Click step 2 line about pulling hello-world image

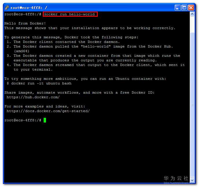pyautogui.click(x=90, y=46)
